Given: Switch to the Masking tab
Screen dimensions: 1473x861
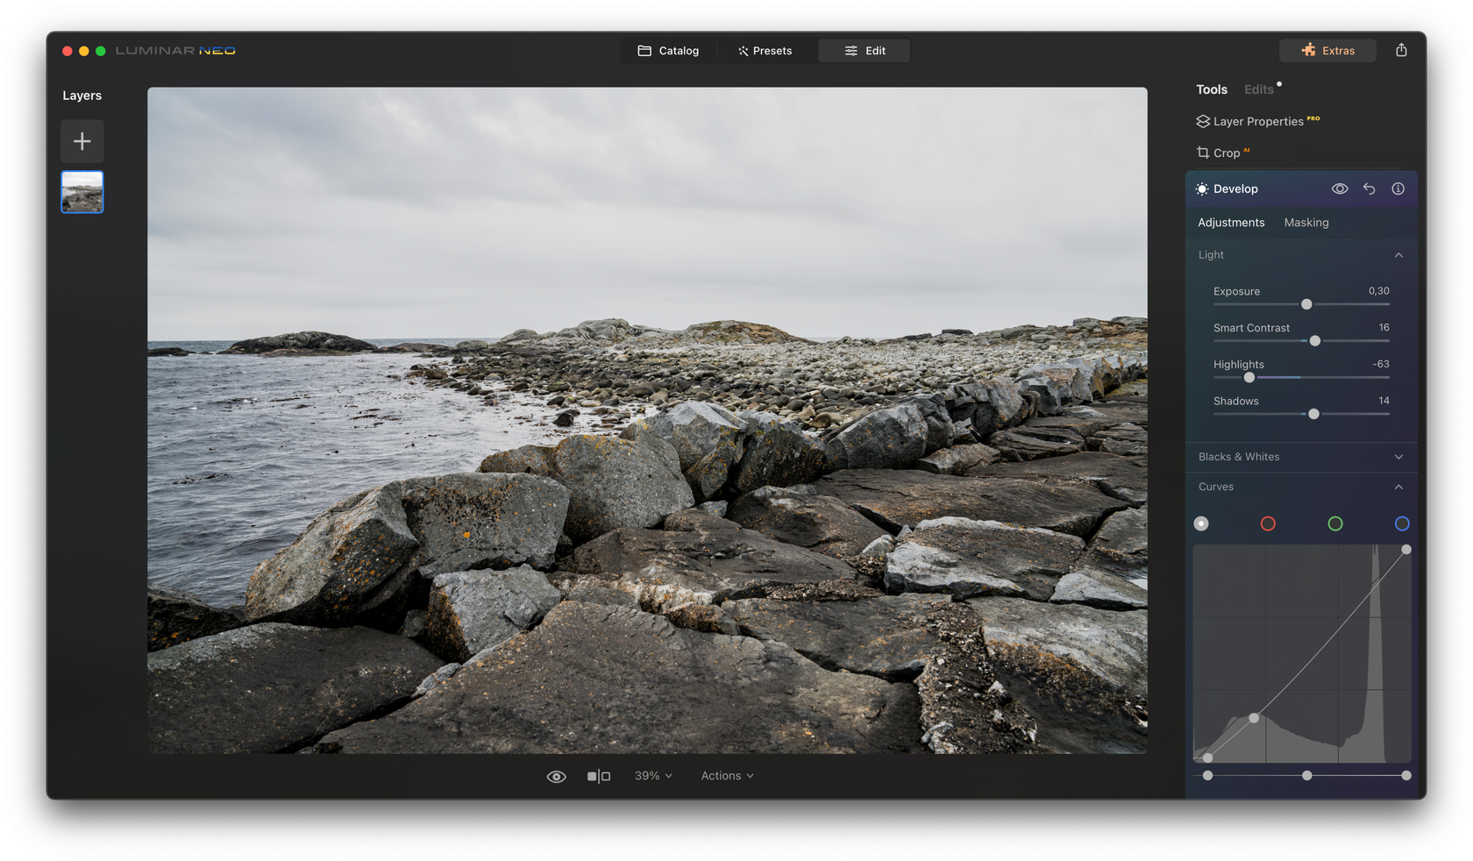Looking at the screenshot, I should tap(1306, 222).
